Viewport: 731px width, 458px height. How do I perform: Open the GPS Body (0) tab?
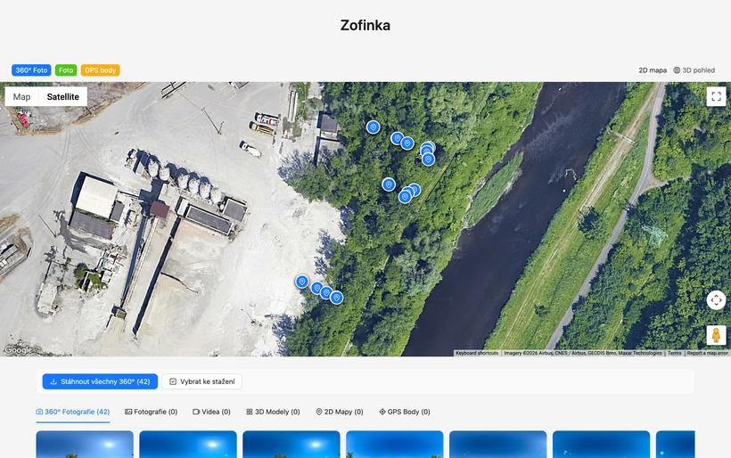pos(405,412)
